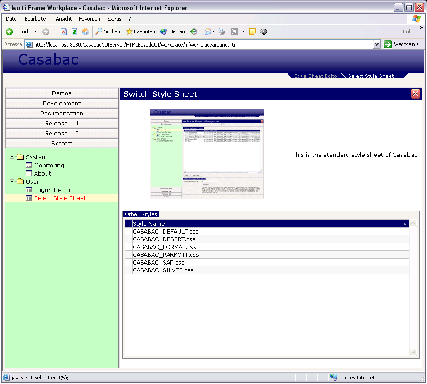Click the Print icon in toolbar

[x=222, y=31]
